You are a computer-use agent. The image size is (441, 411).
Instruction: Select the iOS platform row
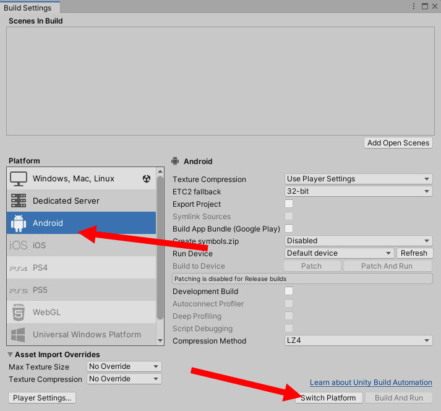click(81, 245)
